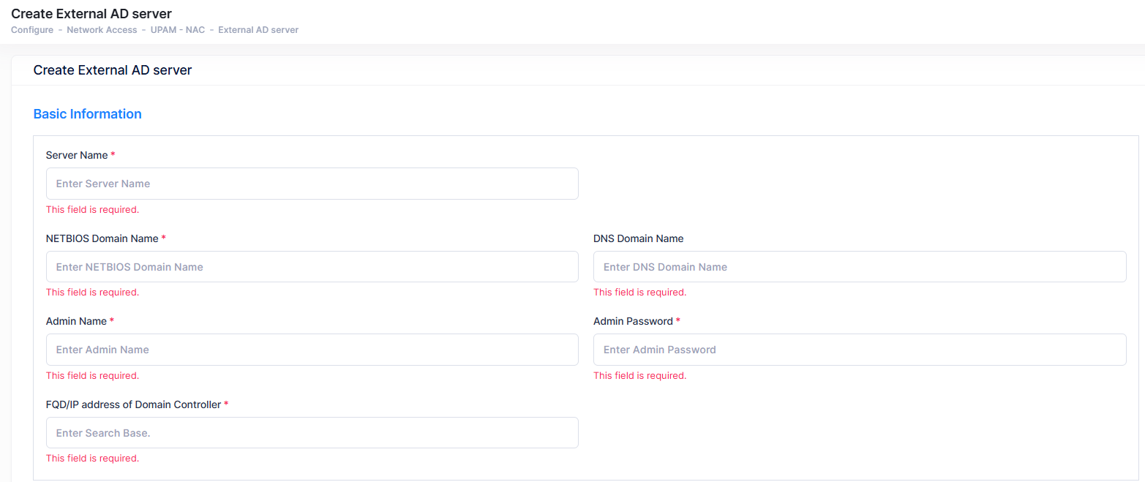Navigate to UPAM - NAC via breadcrumb
1145x482 pixels.
pyautogui.click(x=178, y=30)
